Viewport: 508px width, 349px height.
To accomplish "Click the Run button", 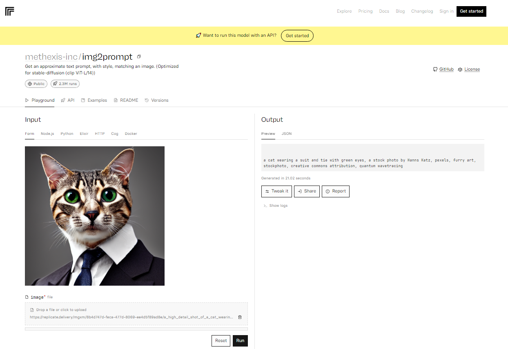I will [240, 340].
